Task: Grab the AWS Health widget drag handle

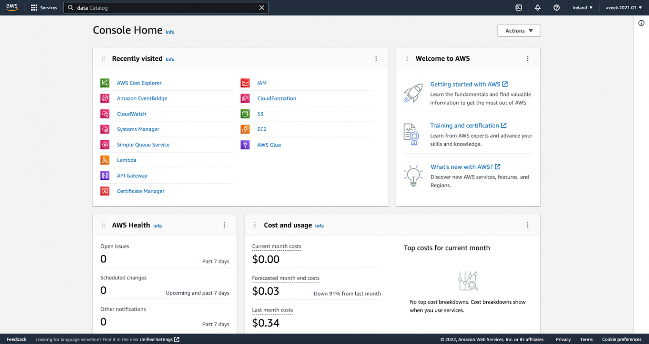Action: pyautogui.click(x=104, y=225)
